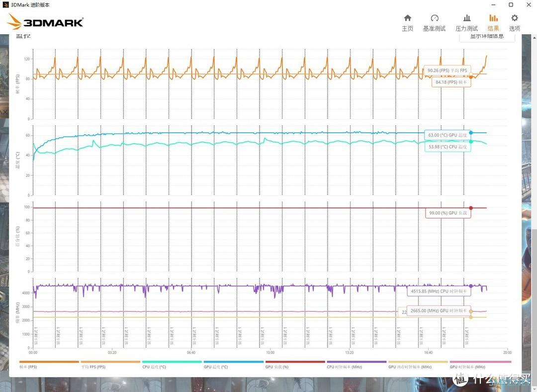Click the 99.00 (%) GPU load tooltip
Screen dimensions: 537x392
point(448,213)
